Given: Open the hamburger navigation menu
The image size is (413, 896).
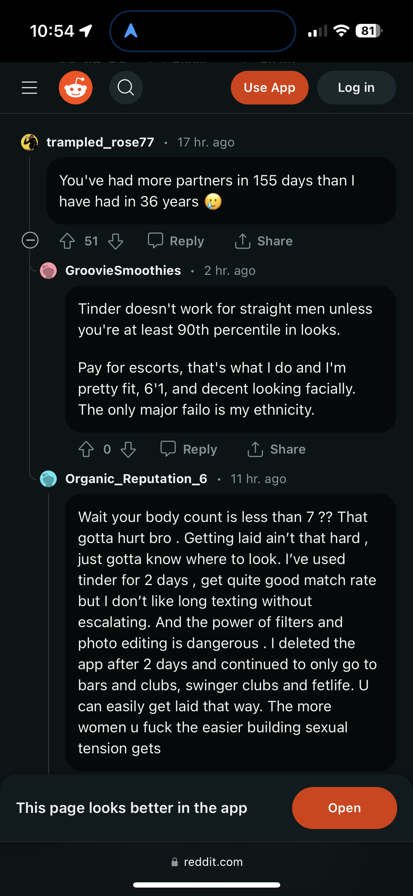Looking at the screenshot, I should click(x=29, y=88).
